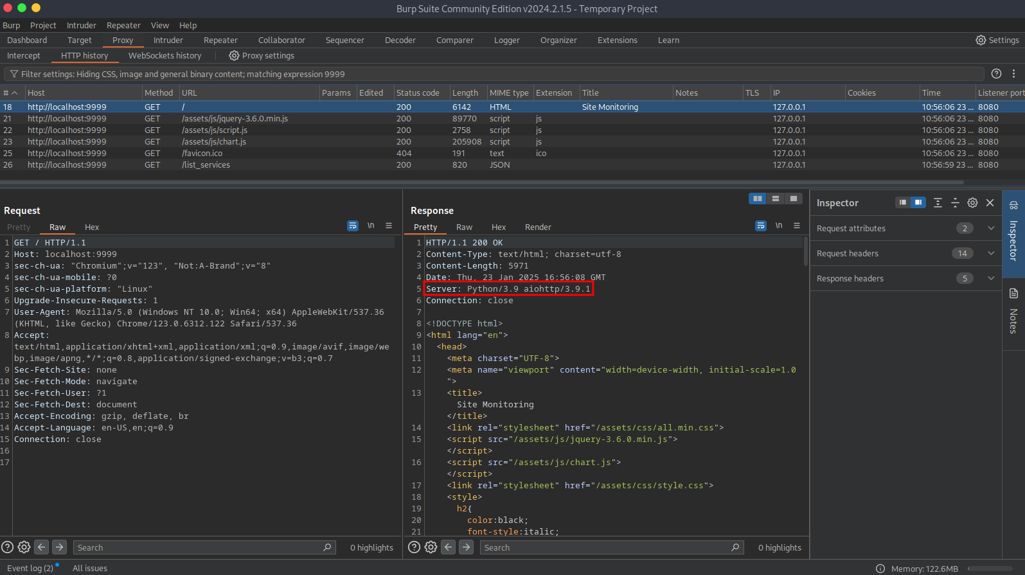
Task: Switch to the Intercept sub-tab
Action: [24, 56]
